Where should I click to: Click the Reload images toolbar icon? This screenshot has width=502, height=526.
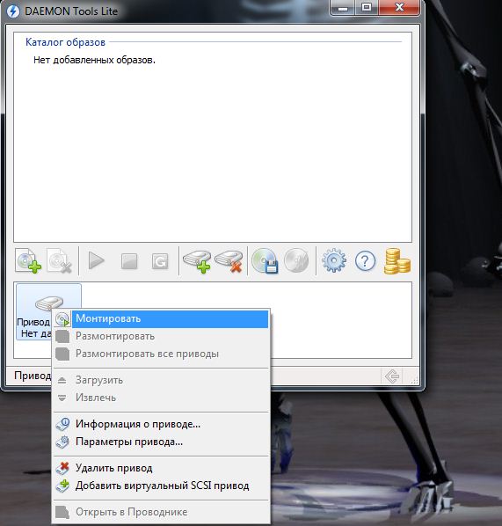160,261
